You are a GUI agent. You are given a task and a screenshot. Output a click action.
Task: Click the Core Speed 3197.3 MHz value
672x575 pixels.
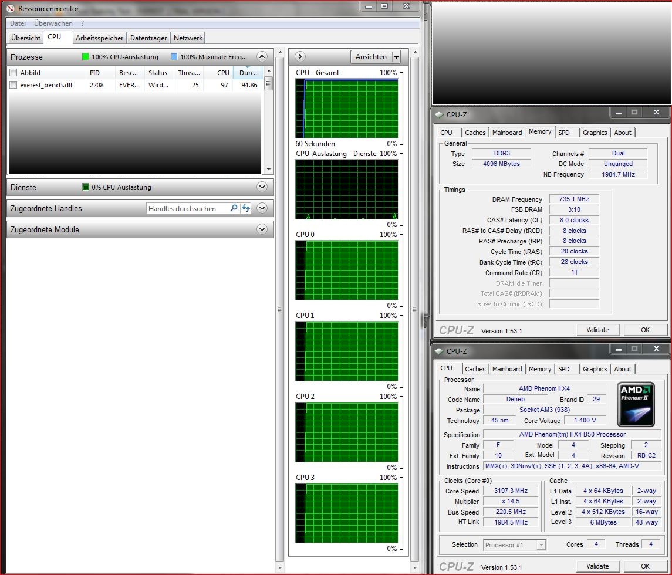click(x=511, y=491)
